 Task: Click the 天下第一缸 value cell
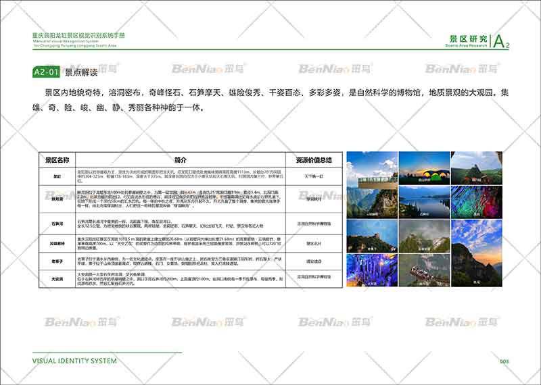click(x=314, y=176)
